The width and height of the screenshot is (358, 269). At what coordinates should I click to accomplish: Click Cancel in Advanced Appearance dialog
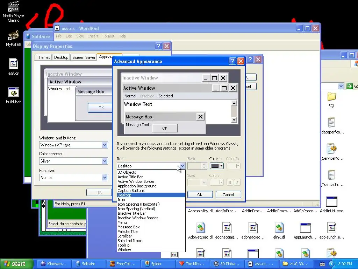coord(228,195)
